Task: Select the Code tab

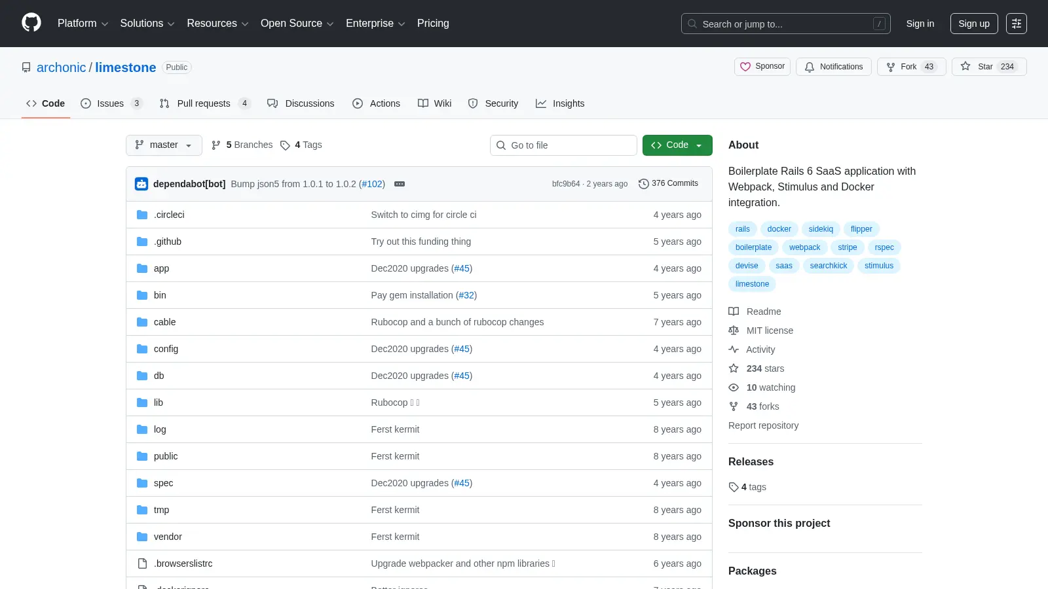Action: tap(46, 103)
